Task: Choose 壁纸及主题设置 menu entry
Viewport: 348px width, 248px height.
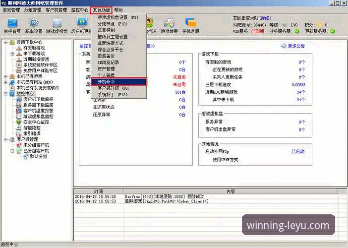Action: click(119, 37)
